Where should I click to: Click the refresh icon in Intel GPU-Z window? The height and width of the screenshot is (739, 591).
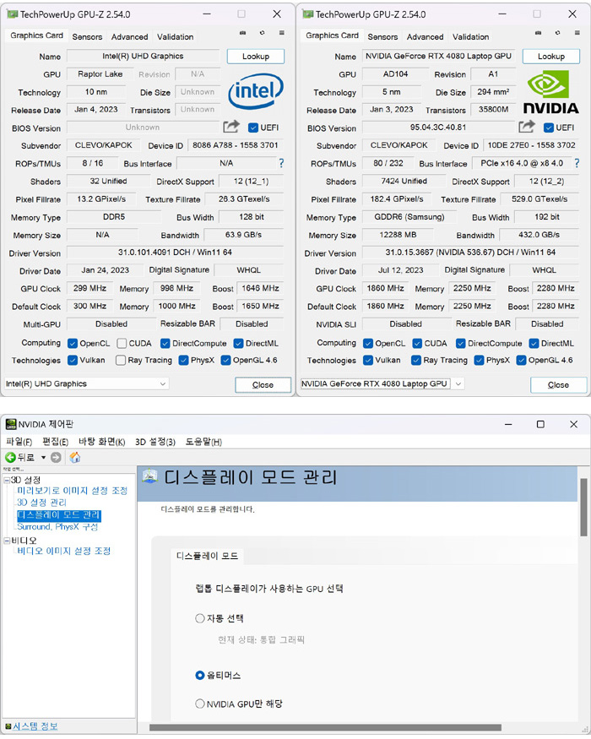tap(262, 33)
